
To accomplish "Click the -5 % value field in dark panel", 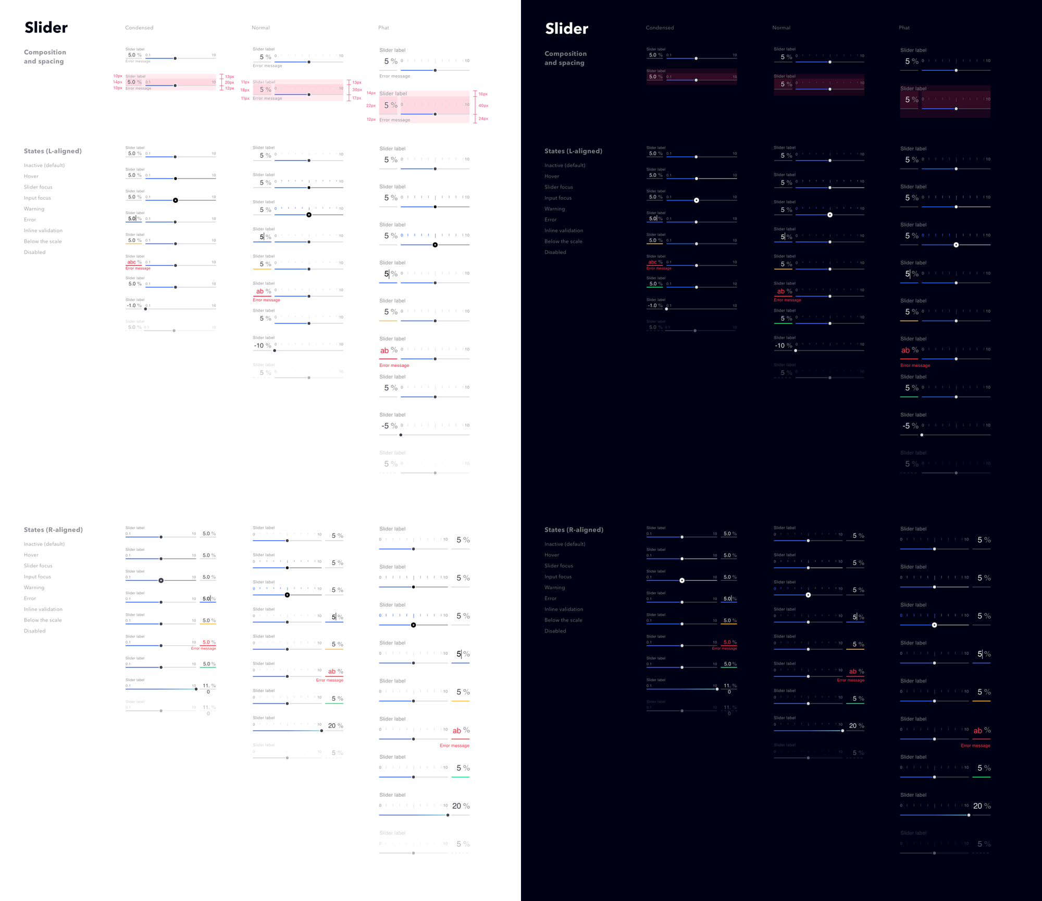I will pyautogui.click(x=910, y=425).
